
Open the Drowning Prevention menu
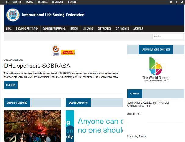(27, 29)
